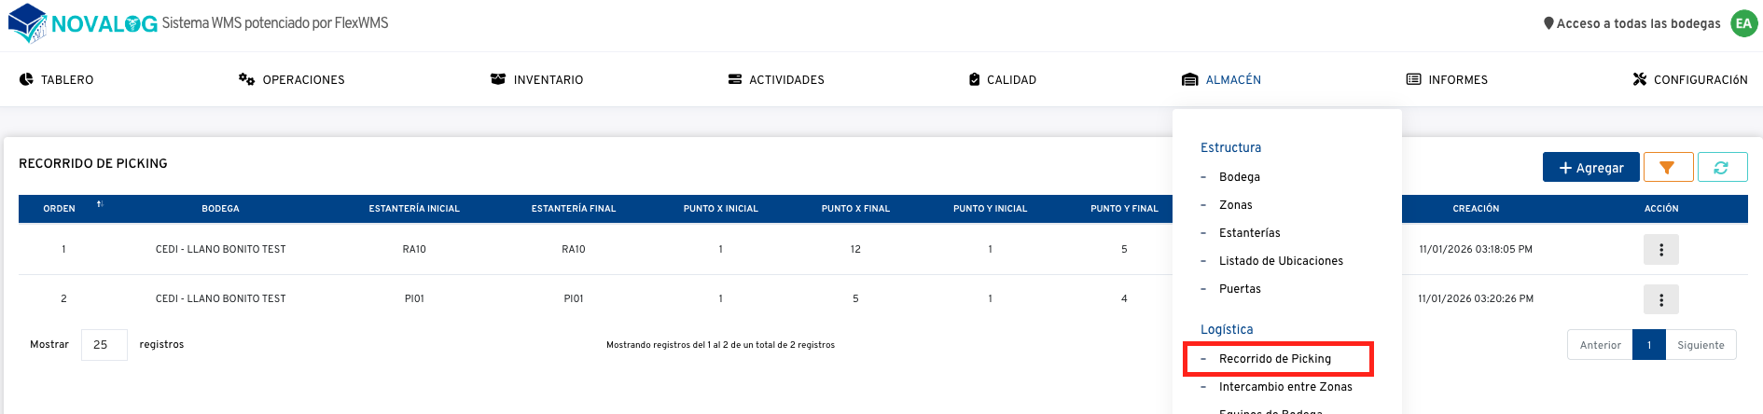
Task: Click the records-per-page field showing 25
Action: tap(104, 345)
